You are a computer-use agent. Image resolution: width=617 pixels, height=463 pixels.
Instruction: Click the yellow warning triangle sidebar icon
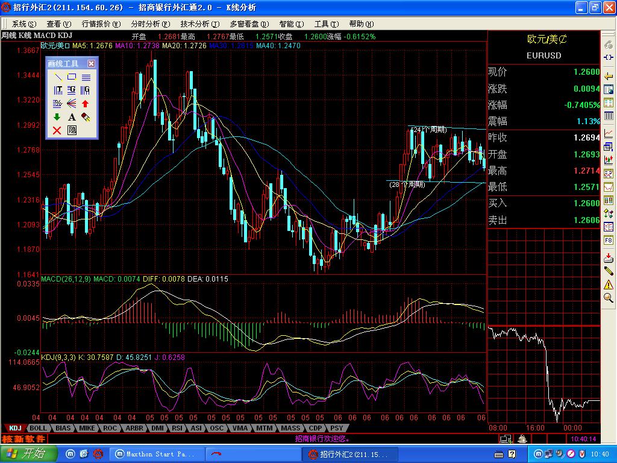[609, 285]
